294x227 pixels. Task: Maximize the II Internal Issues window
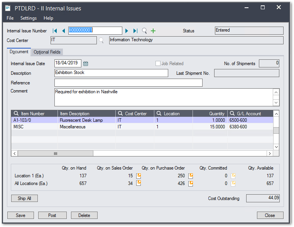(x=263, y=7)
